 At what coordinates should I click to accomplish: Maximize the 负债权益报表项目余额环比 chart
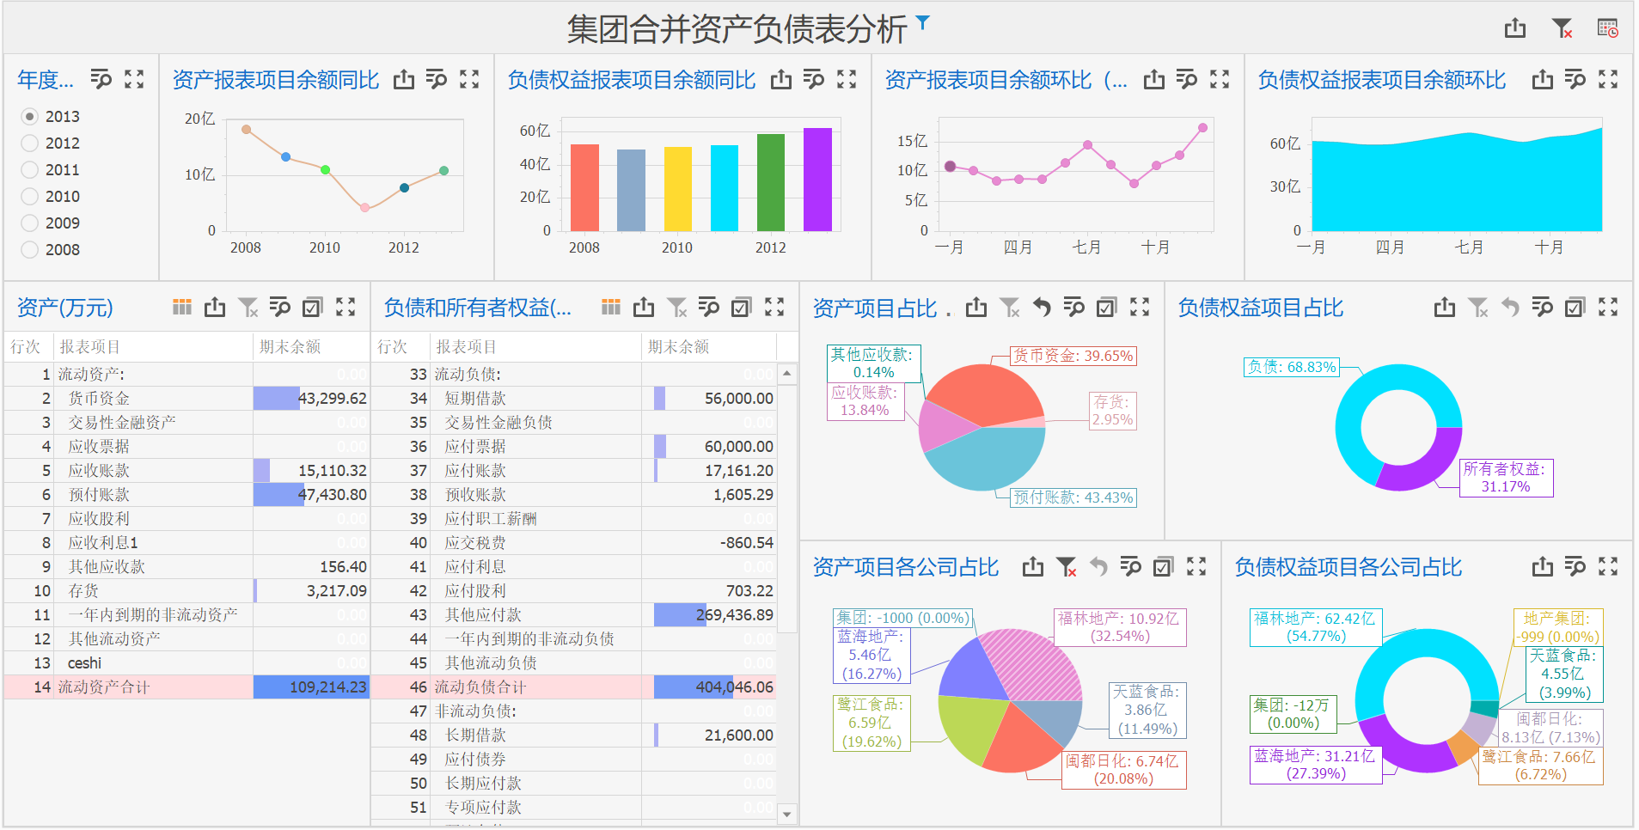1608,80
